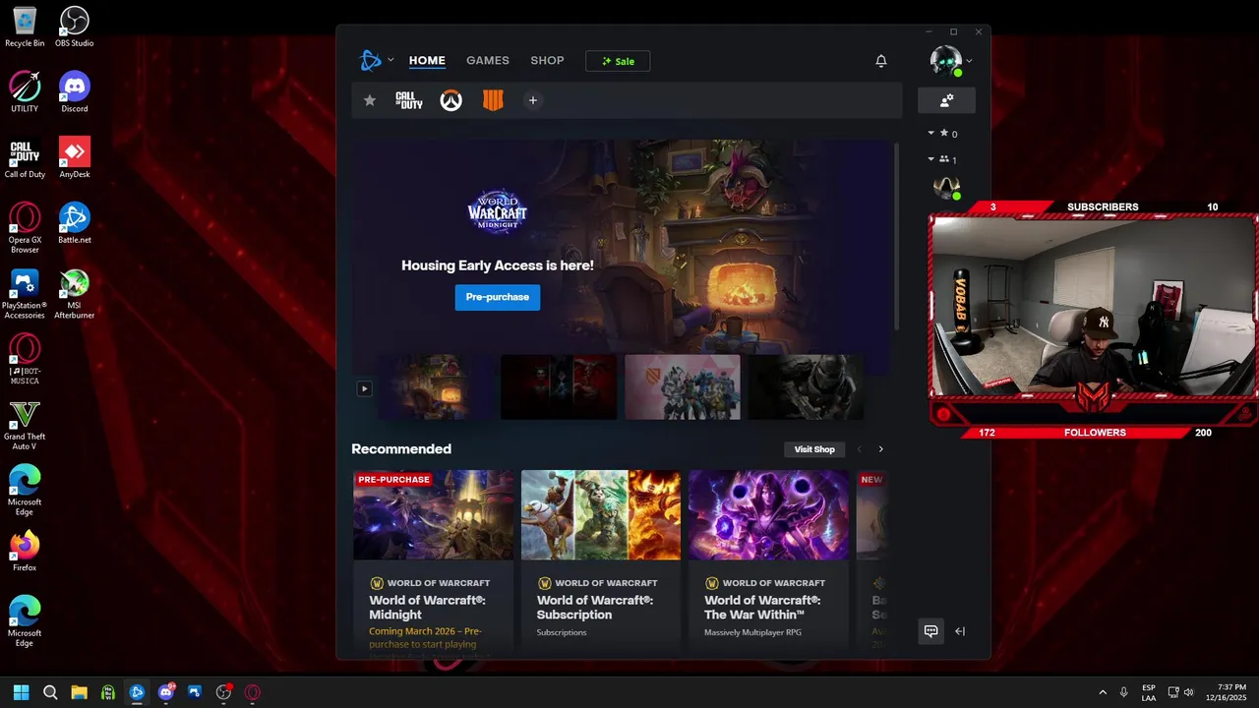Click the Visit Shop button
Image resolution: width=1259 pixels, height=708 pixels.
[814, 449]
